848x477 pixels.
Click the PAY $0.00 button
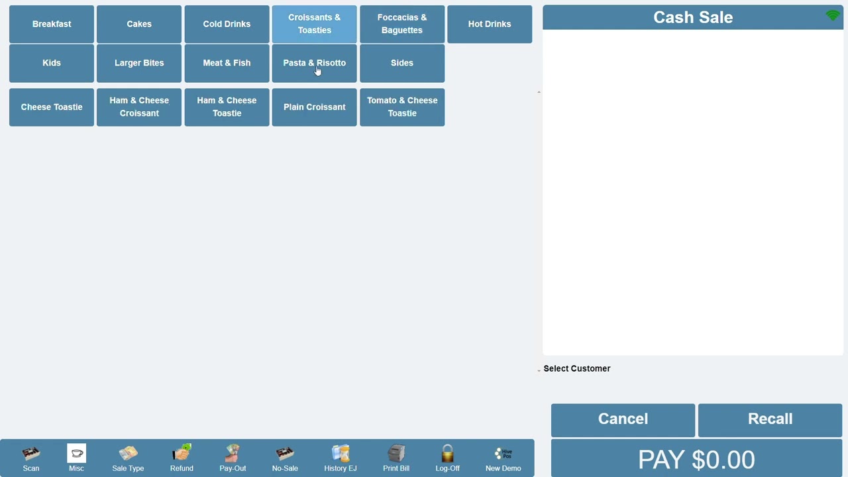pyautogui.click(x=696, y=458)
